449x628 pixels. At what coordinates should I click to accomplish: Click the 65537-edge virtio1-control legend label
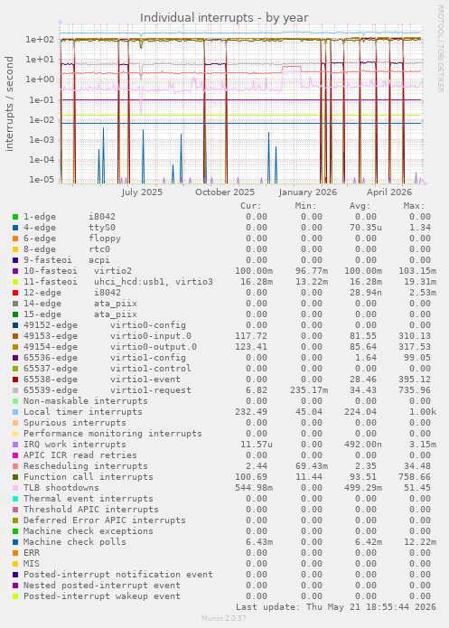108,369
